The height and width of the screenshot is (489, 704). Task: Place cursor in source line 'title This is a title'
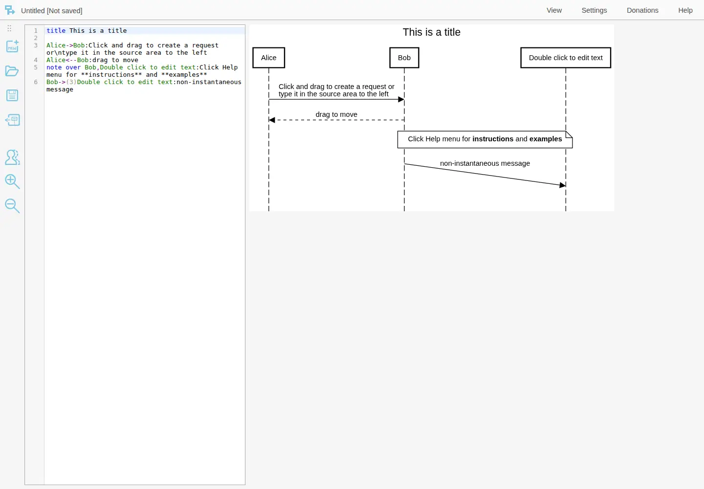point(145,30)
